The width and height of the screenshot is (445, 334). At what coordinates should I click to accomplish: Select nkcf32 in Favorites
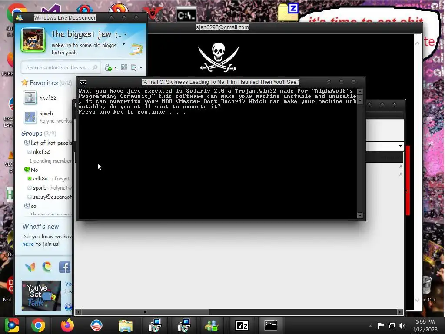click(47, 98)
